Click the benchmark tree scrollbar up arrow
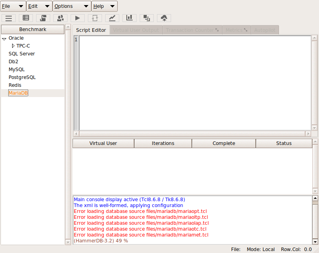 (68, 27)
